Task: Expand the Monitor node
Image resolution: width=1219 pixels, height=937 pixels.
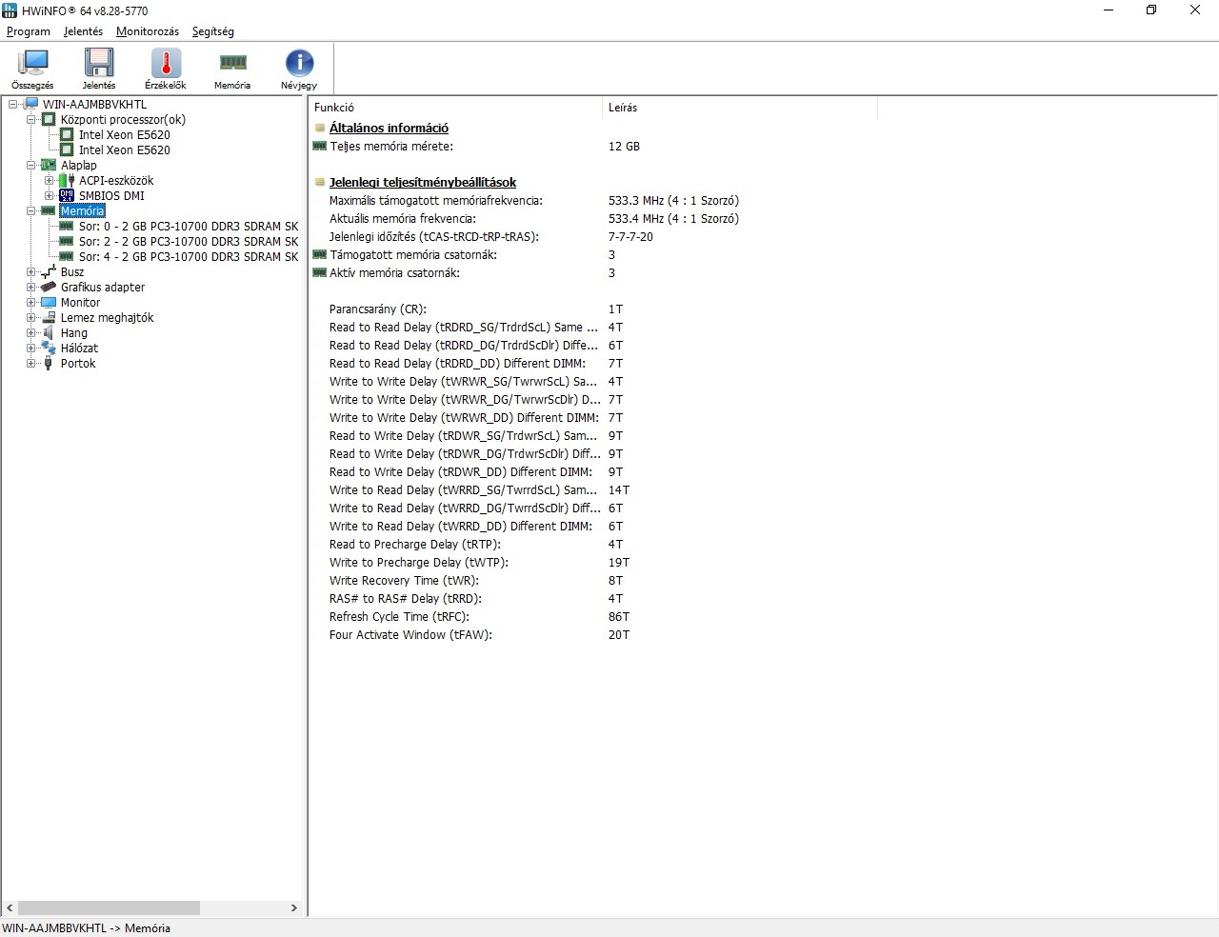Action: [30, 302]
